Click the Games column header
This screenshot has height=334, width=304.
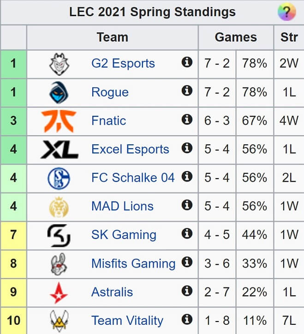click(236, 37)
